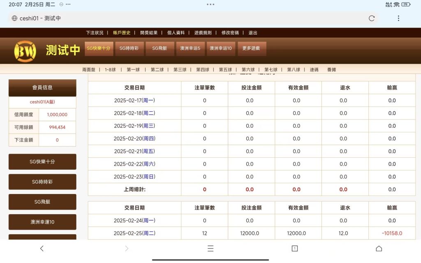Choose 第七球 in sub-navigation
The image size is (421, 263).
[271, 70]
